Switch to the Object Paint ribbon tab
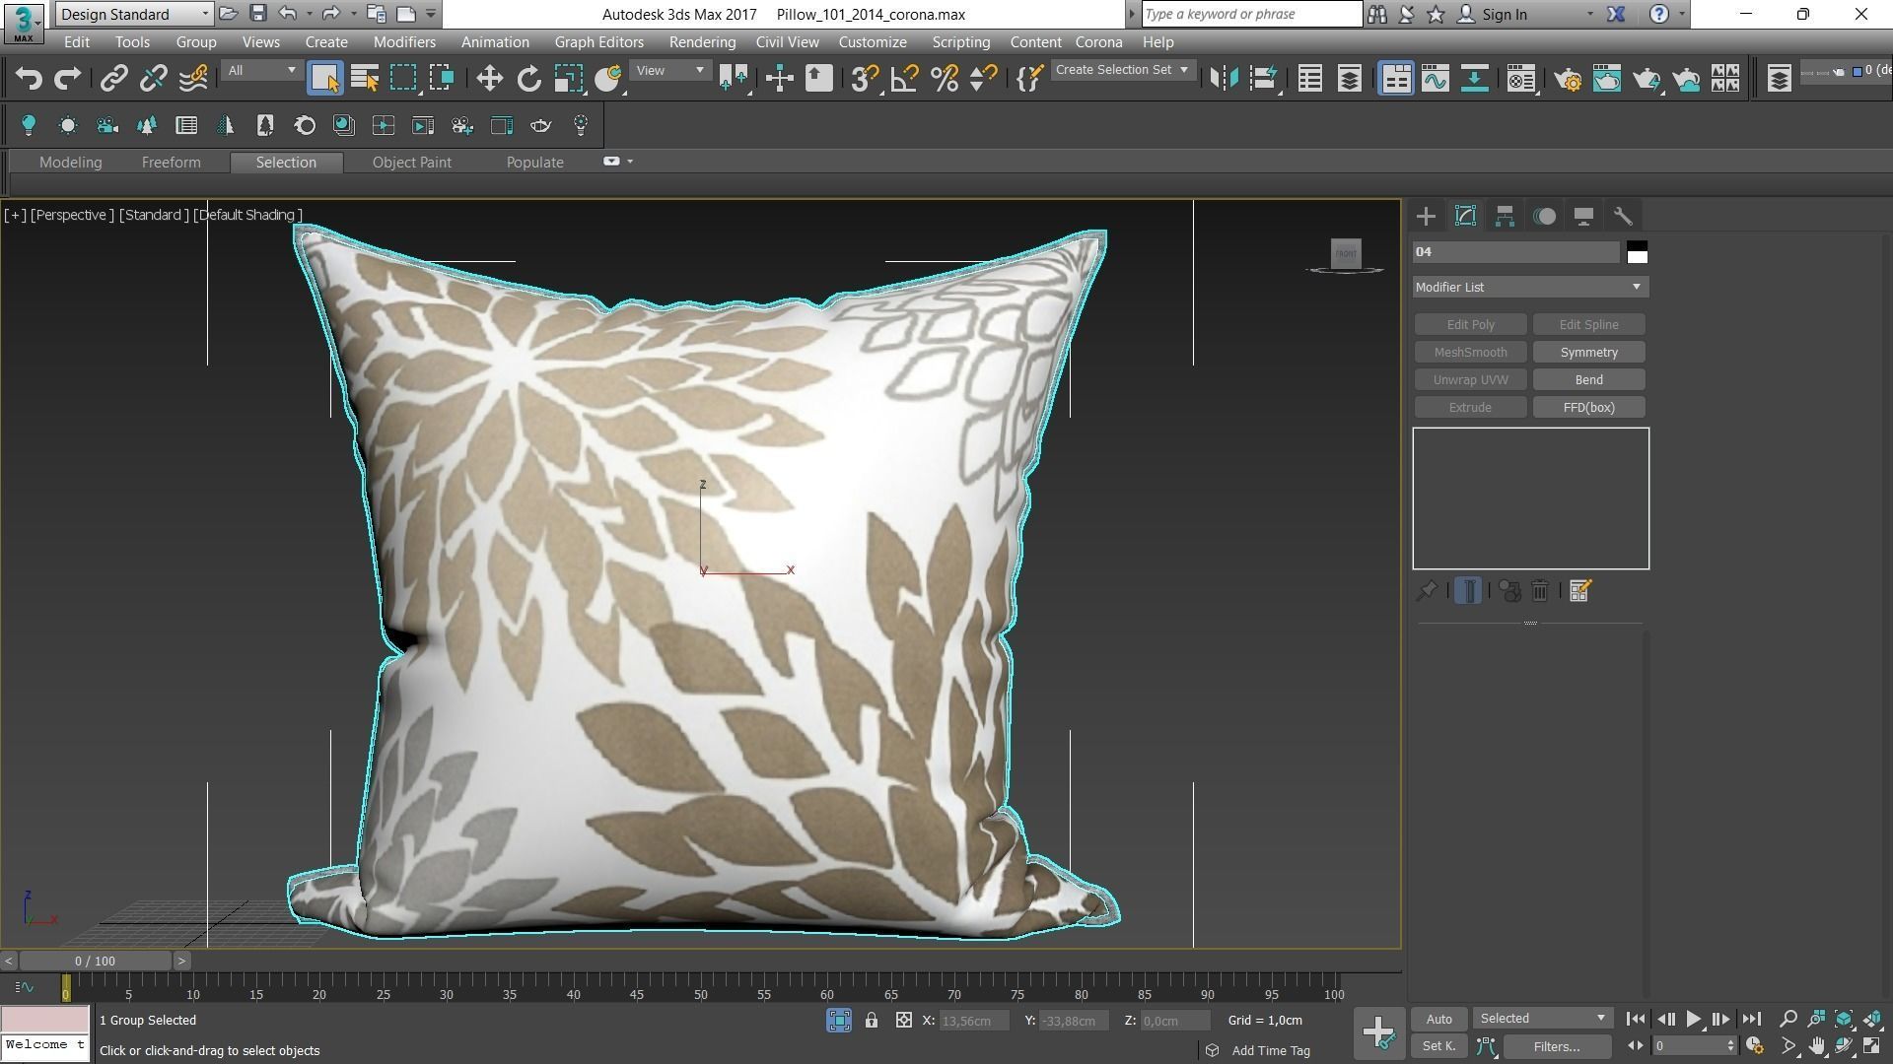This screenshot has height=1064, width=1893. point(411,163)
